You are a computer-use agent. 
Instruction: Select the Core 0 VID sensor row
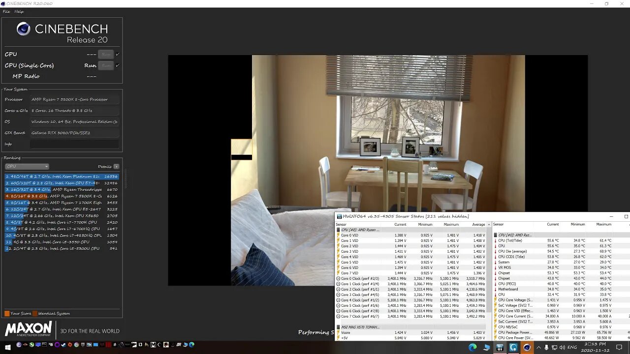click(411, 235)
